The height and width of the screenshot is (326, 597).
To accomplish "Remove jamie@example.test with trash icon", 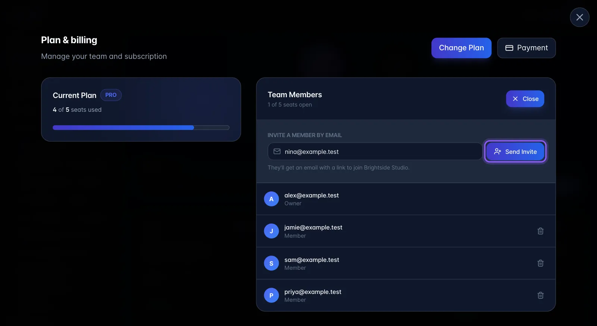I will coord(540,231).
